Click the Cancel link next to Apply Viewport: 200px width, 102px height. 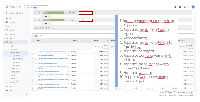[x=41, y=36]
